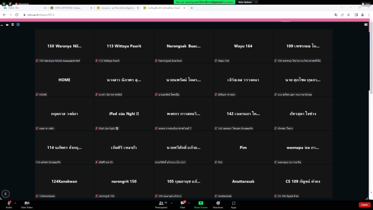
Task: Open the Chat panel
Action: click(183, 203)
